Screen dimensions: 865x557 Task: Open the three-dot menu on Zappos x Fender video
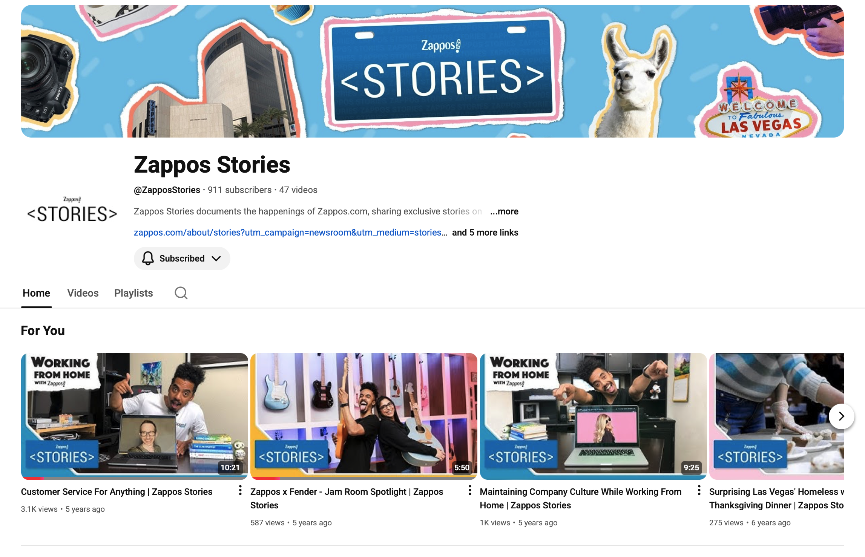tap(469, 491)
